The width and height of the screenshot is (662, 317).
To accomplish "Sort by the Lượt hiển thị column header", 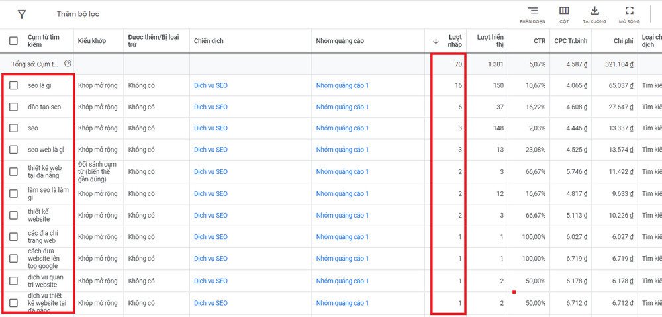I will 490,41.
